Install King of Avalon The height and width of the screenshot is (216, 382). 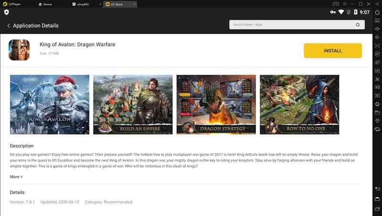[333, 51]
